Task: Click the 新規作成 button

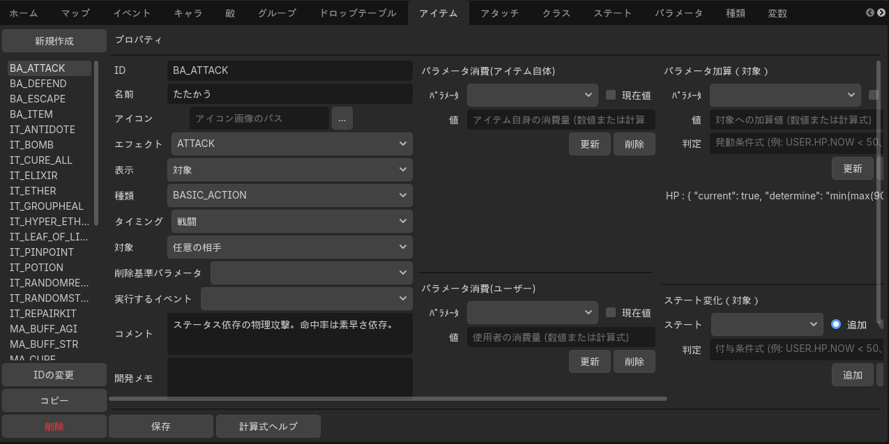Action: click(x=54, y=41)
